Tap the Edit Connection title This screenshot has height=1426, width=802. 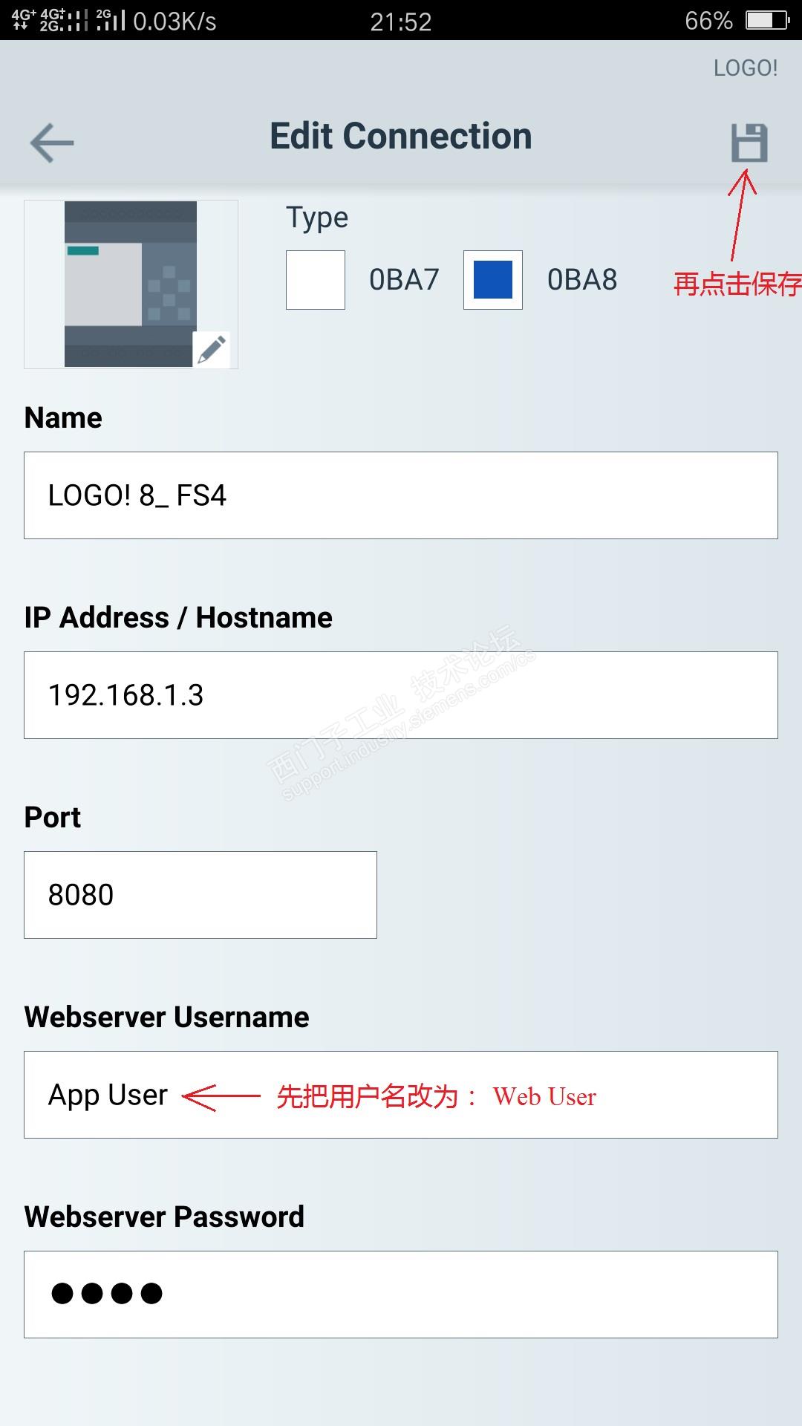tap(401, 136)
